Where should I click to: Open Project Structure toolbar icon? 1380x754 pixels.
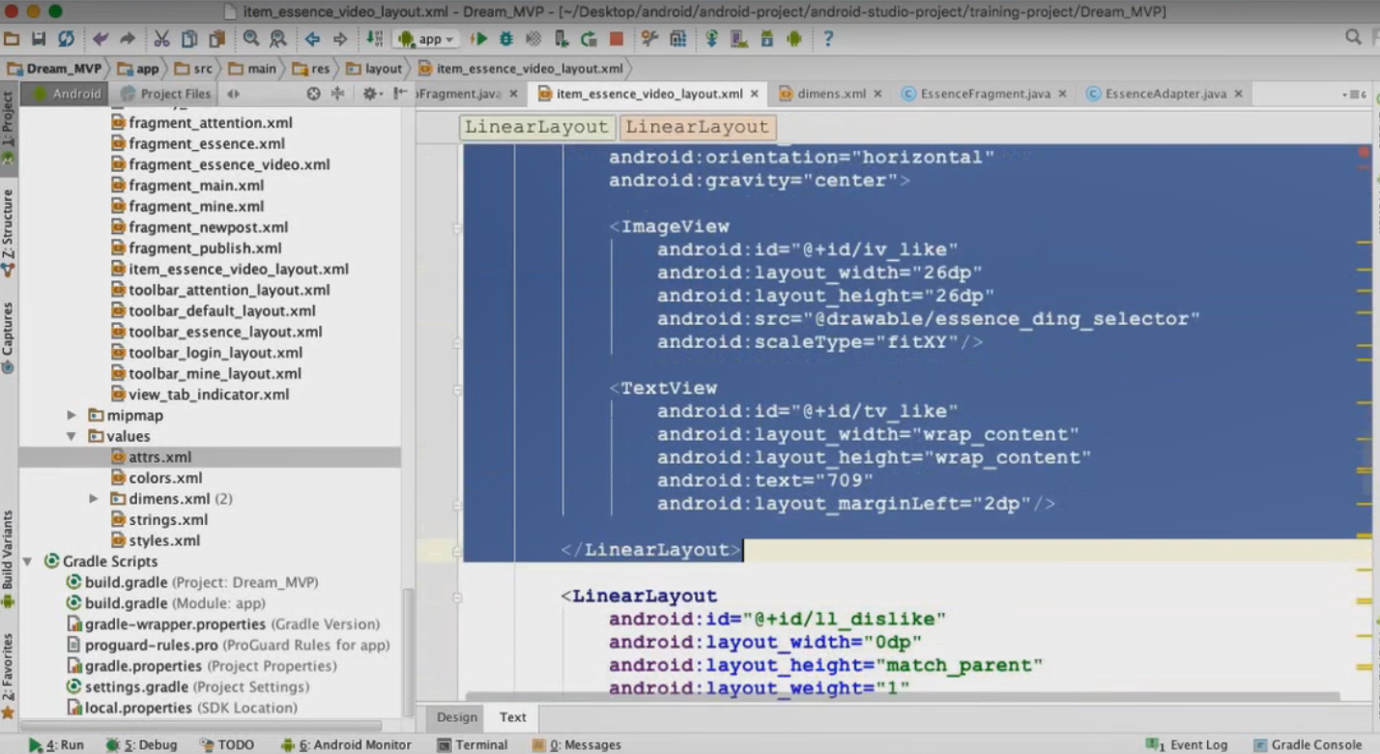(677, 39)
